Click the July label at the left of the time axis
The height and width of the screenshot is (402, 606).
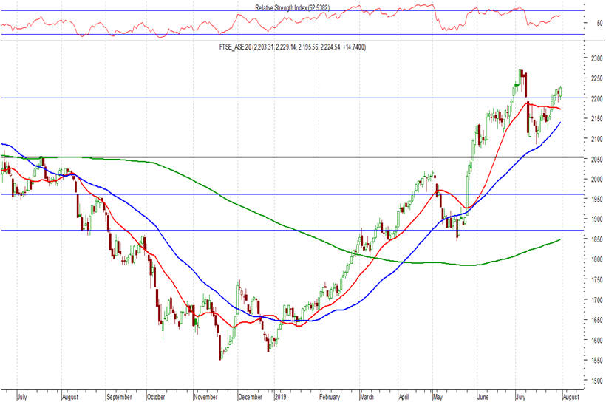click(x=22, y=397)
